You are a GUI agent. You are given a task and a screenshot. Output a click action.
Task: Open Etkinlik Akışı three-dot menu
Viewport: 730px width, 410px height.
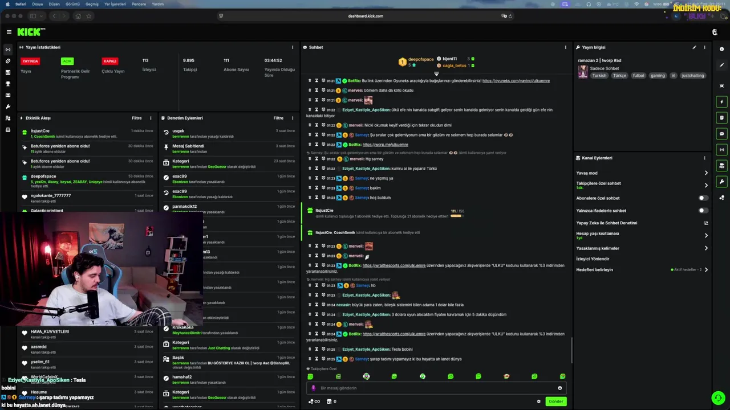click(151, 118)
